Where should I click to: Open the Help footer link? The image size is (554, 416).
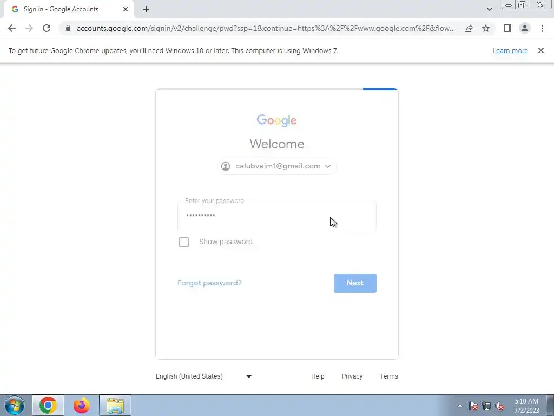coord(318,376)
